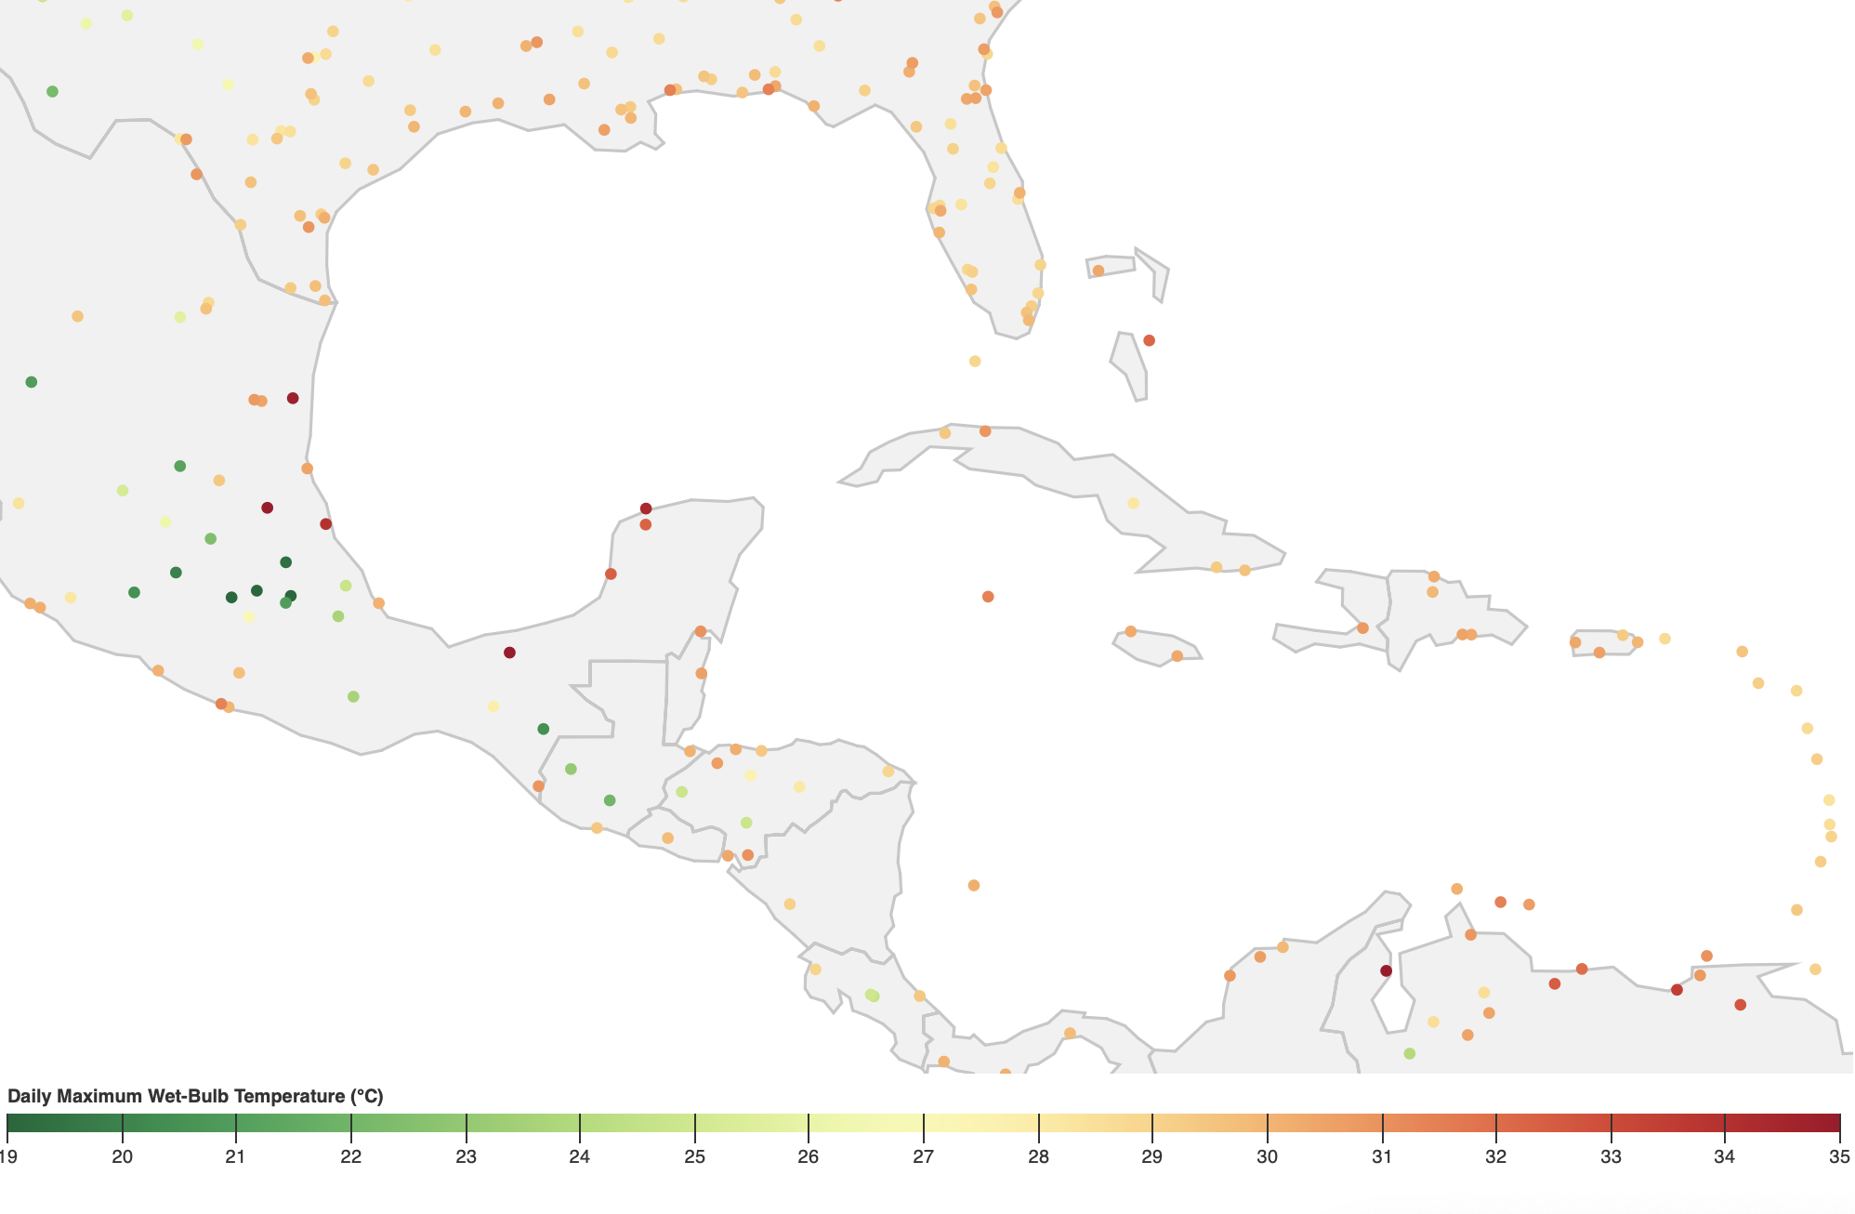Click the orange-red dot on Andros Island
This screenshot has height=1214, width=1855.
point(1149,340)
